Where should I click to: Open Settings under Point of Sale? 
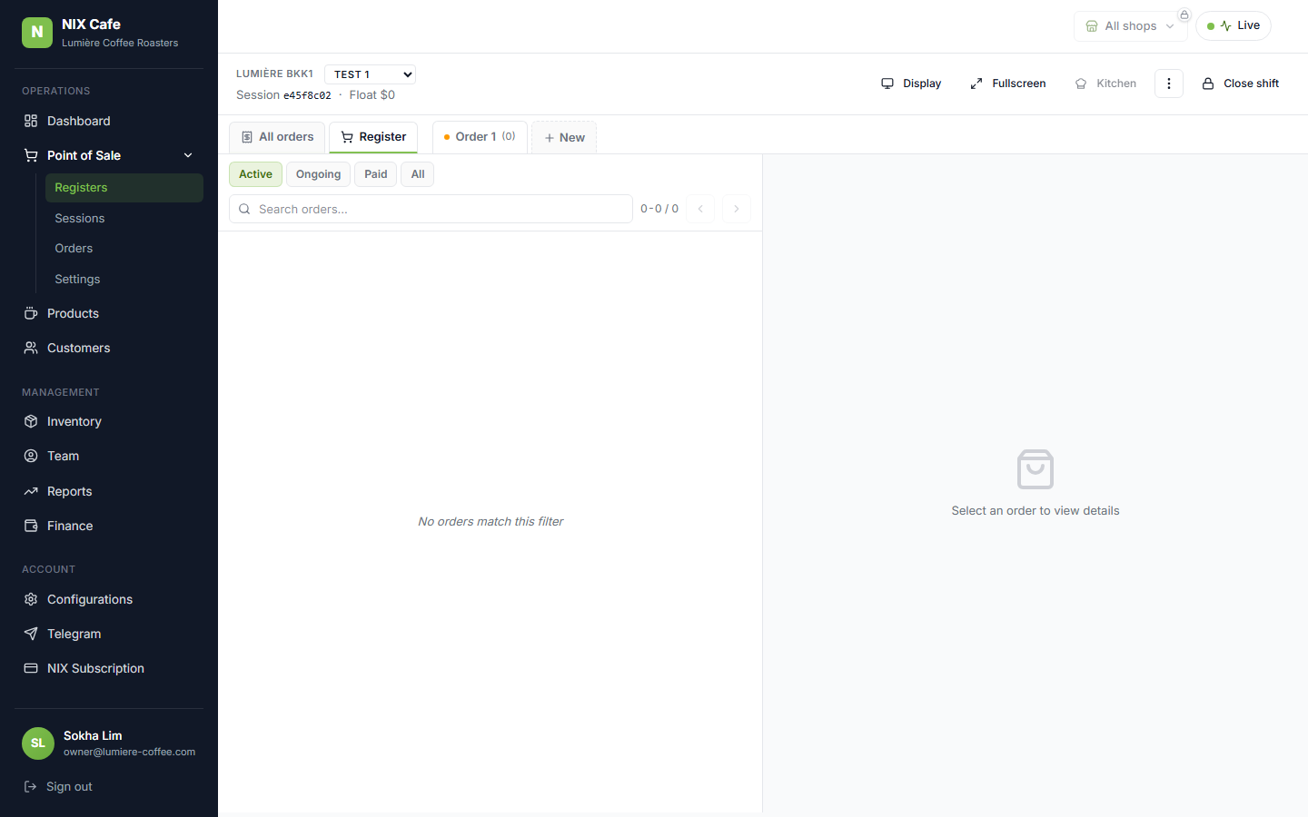[124, 279]
